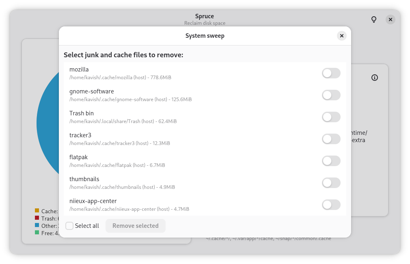This screenshot has height=264, width=410.
Task: Select the mozilla list row
Action: tap(205, 73)
